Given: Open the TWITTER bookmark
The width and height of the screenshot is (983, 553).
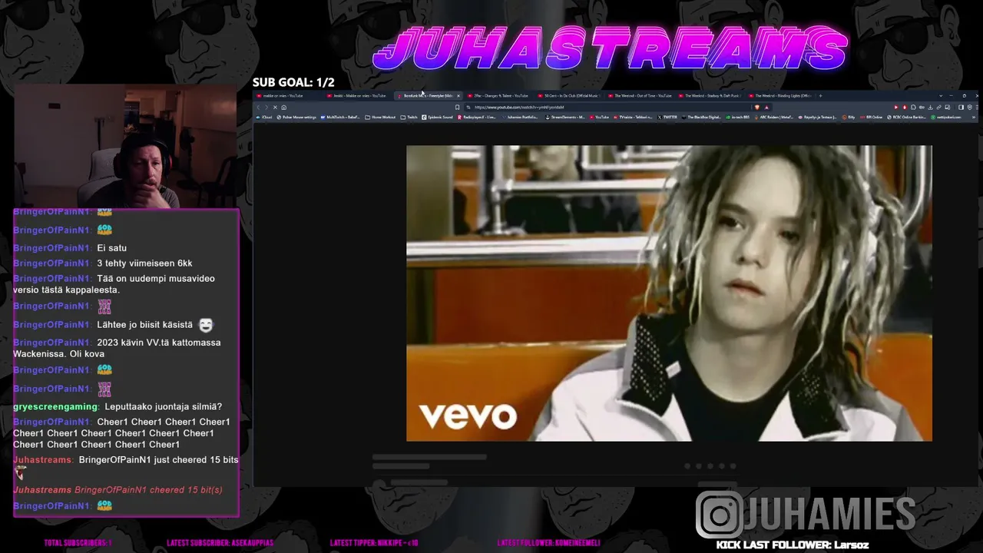Looking at the screenshot, I should coord(667,118).
